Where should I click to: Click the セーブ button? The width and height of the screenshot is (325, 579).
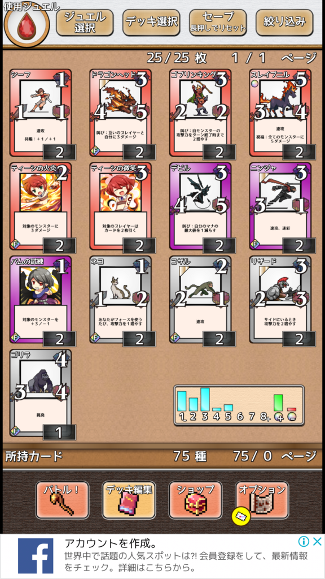tap(218, 23)
